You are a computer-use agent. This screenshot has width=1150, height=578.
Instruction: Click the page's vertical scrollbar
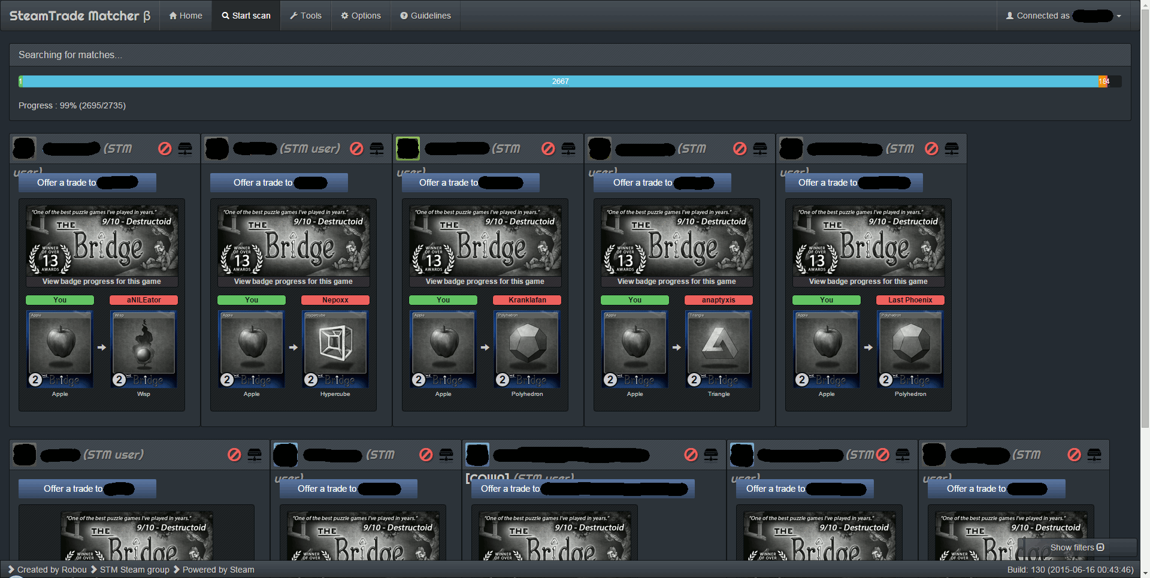point(1145,219)
